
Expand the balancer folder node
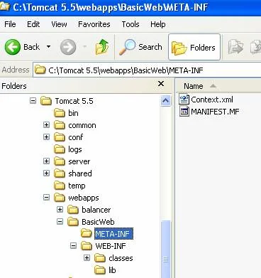click(60, 210)
